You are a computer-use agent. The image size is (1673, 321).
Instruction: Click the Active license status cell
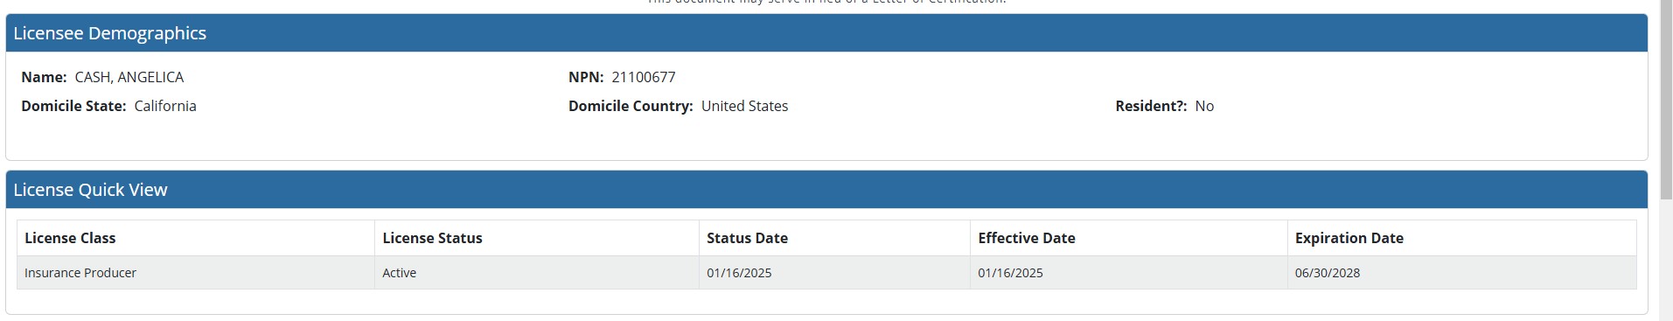tap(536, 273)
